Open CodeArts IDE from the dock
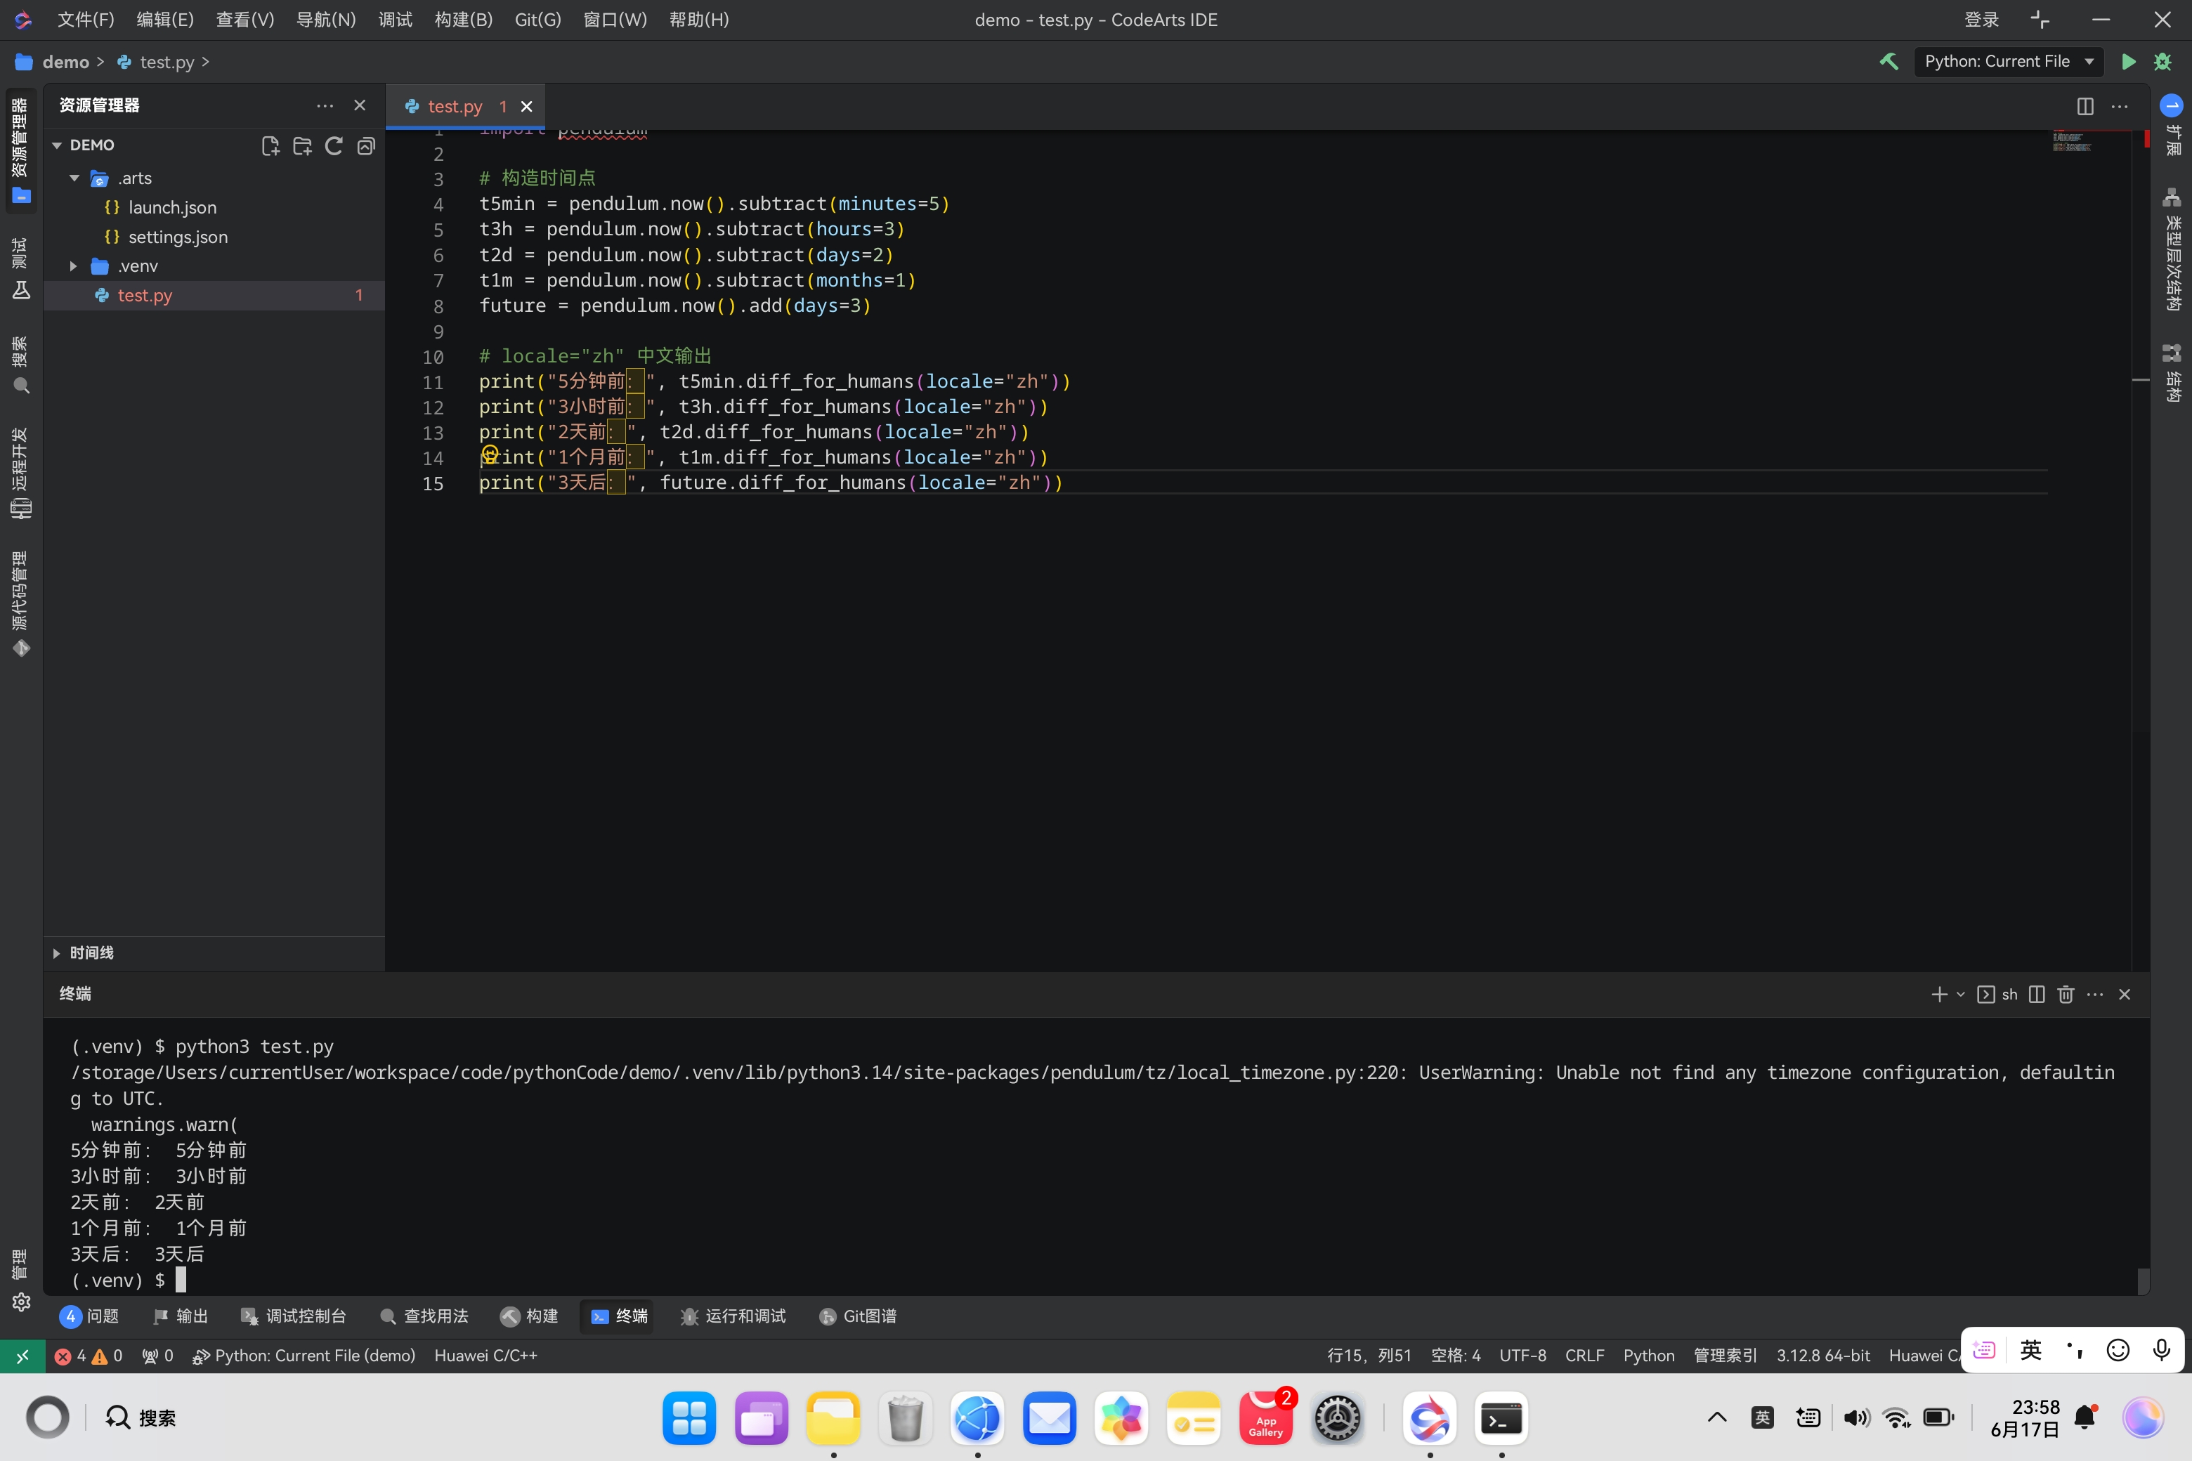Viewport: 2192px width, 1461px height. [x=1429, y=1418]
